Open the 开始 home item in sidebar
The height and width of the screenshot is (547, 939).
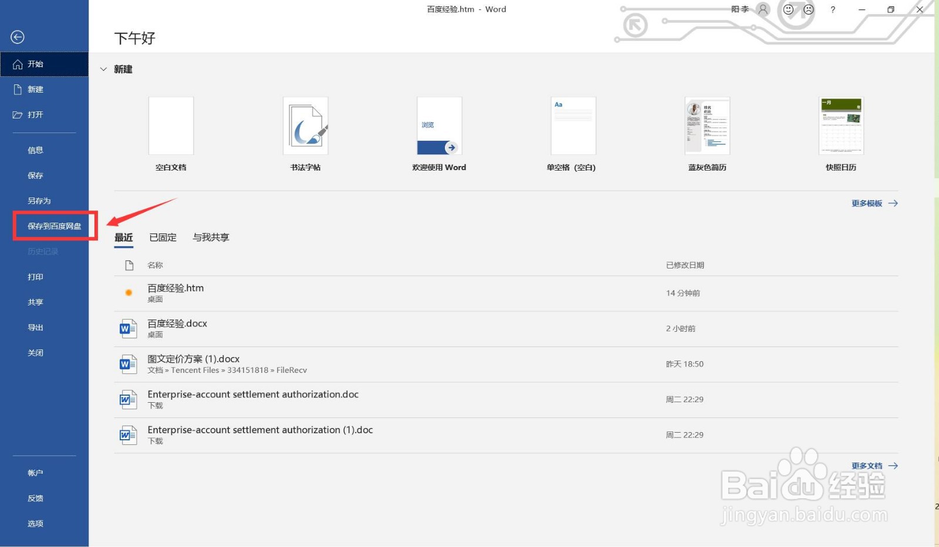44,64
